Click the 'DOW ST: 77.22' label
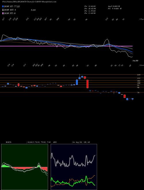 pyautogui.click(x=12, y=6)
